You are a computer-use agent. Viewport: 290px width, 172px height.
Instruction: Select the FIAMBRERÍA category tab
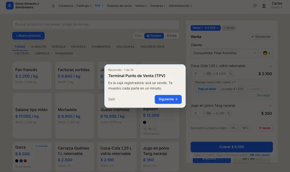pos(101,47)
